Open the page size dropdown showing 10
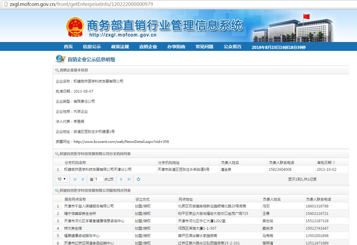The width and height of the screenshot is (357, 245). pyautogui.click(x=61, y=179)
